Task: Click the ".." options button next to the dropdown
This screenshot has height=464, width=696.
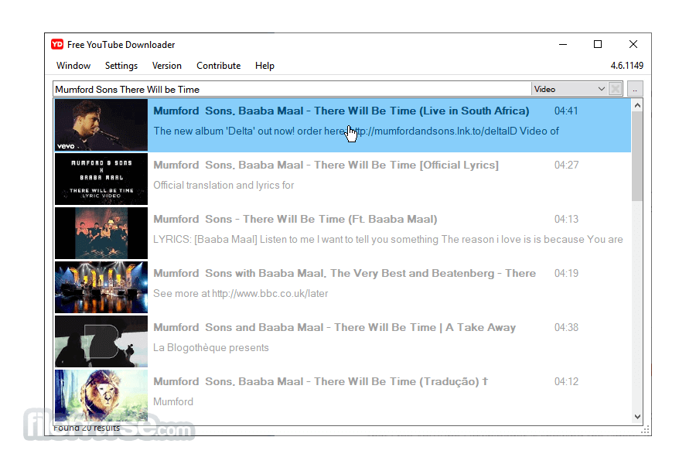Action: (634, 88)
